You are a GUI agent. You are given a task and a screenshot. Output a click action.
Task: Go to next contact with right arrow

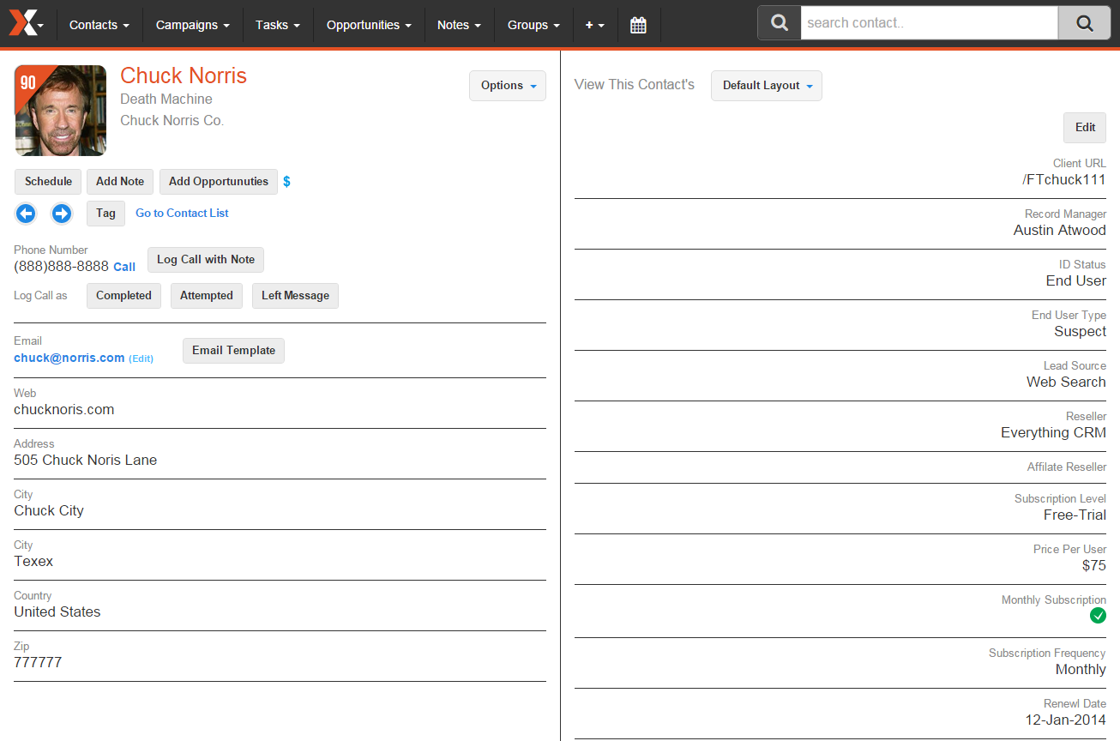click(62, 213)
